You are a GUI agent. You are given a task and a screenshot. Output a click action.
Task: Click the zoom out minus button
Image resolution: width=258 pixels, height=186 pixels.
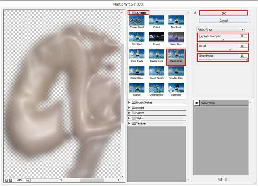[7, 180]
